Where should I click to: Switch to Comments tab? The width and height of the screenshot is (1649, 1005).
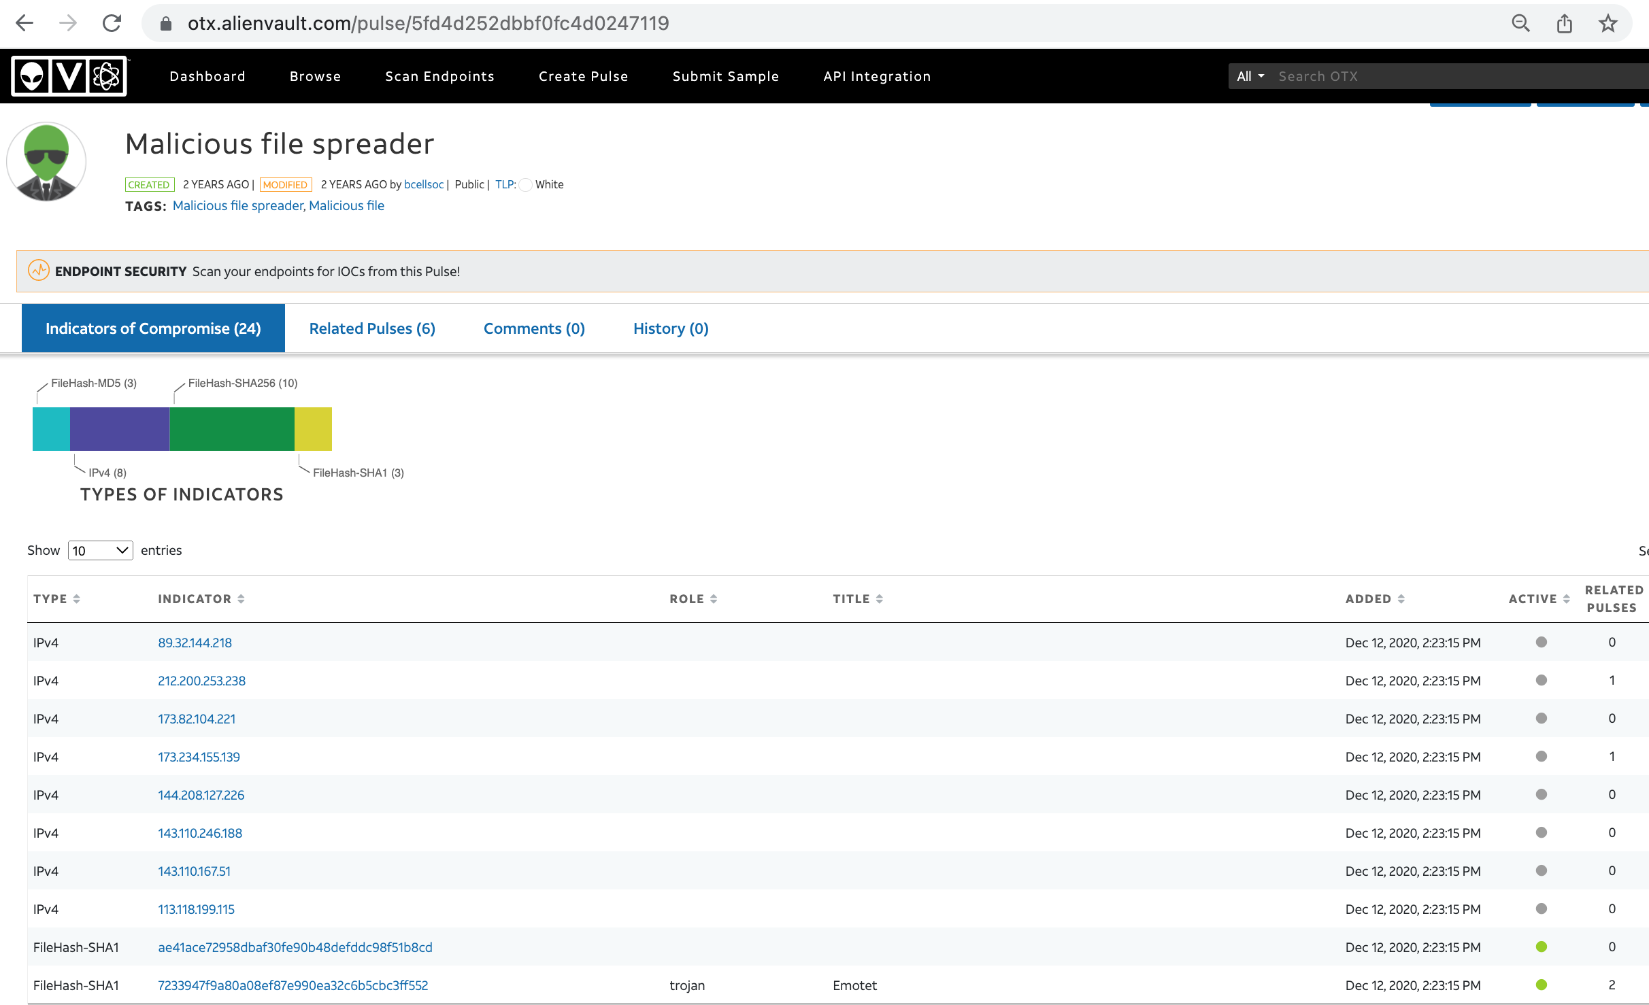534,328
